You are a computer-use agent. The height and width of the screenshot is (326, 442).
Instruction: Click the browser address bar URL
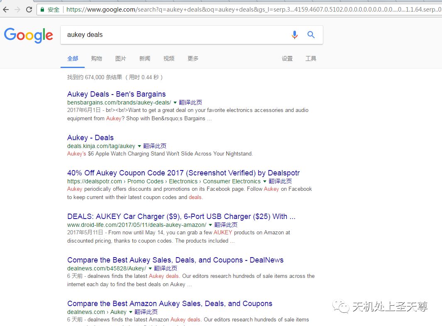pos(254,10)
